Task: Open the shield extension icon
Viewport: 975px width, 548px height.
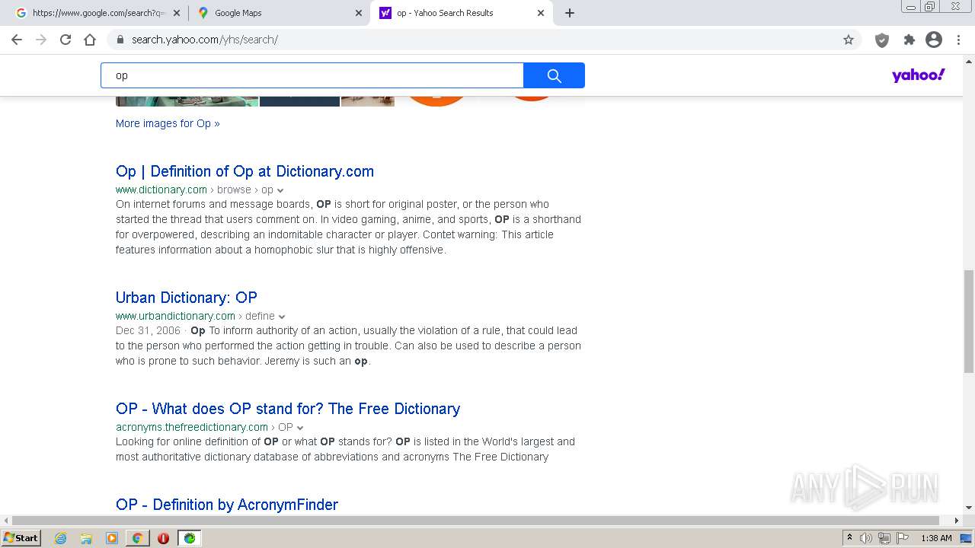Action: [x=882, y=40]
